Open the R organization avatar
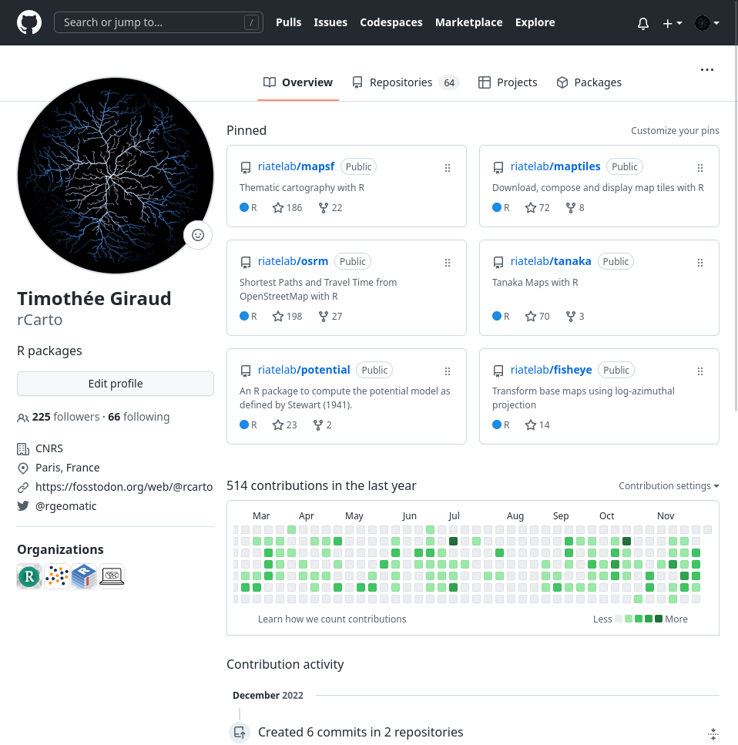This screenshot has height=745, width=738. [x=29, y=576]
